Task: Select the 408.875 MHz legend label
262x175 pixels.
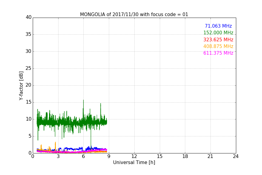Action: [218, 46]
